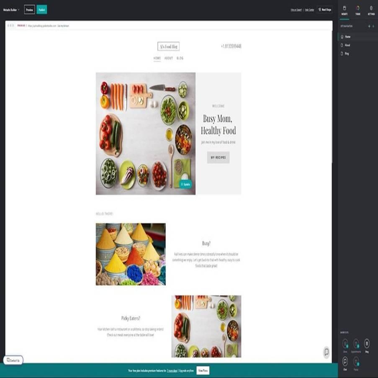
Task: Open the Appointments shortcut icon
Action: click(356, 344)
